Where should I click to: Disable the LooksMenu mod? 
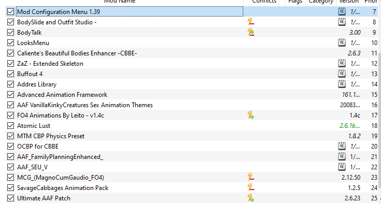click(10, 43)
